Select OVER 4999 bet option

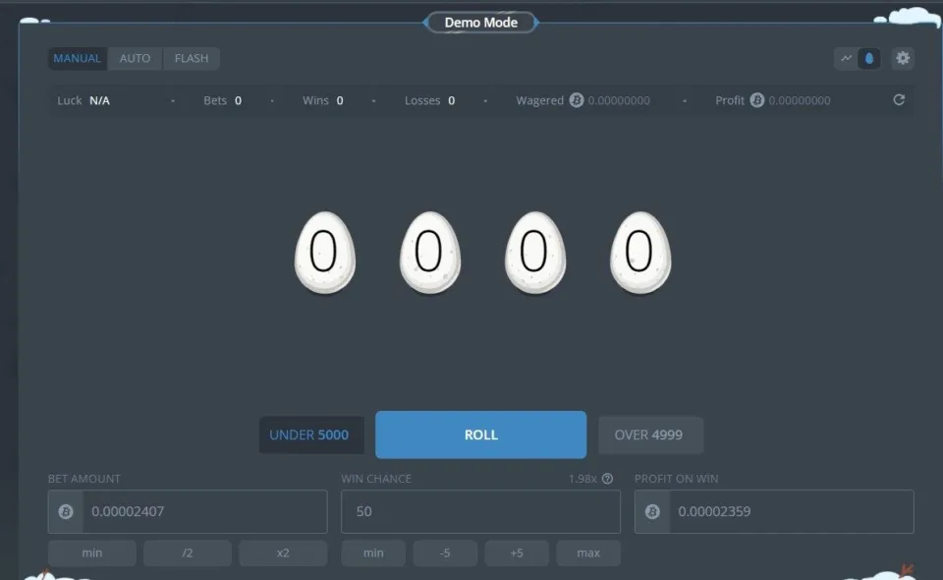(x=650, y=434)
